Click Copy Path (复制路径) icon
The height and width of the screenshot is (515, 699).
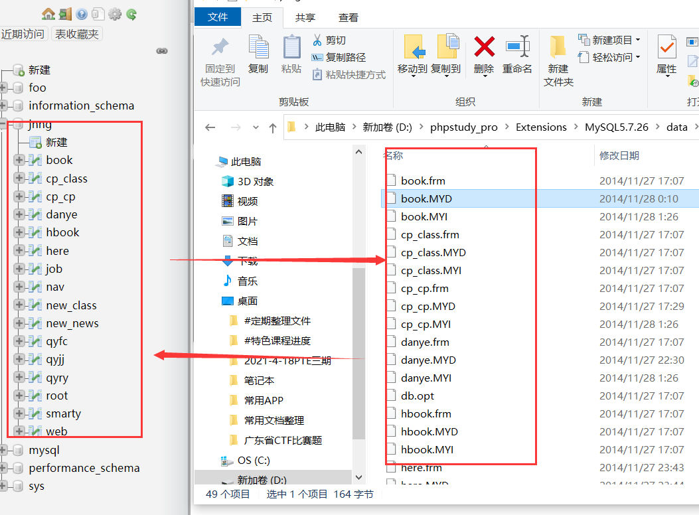pyautogui.click(x=317, y=57)
